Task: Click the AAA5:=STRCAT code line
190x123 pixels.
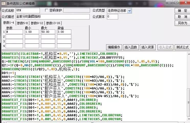Action: [70, 96]
